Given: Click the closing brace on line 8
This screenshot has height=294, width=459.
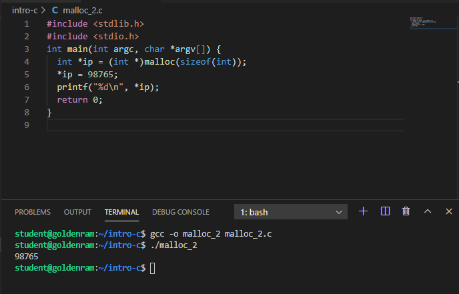Looking at the screenshot, I should 49,113.
